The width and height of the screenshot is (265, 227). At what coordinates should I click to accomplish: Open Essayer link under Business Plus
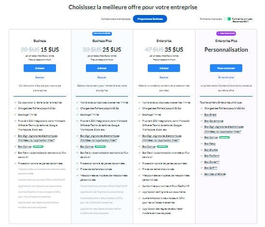pyautogui.click(x=102, y=77)
